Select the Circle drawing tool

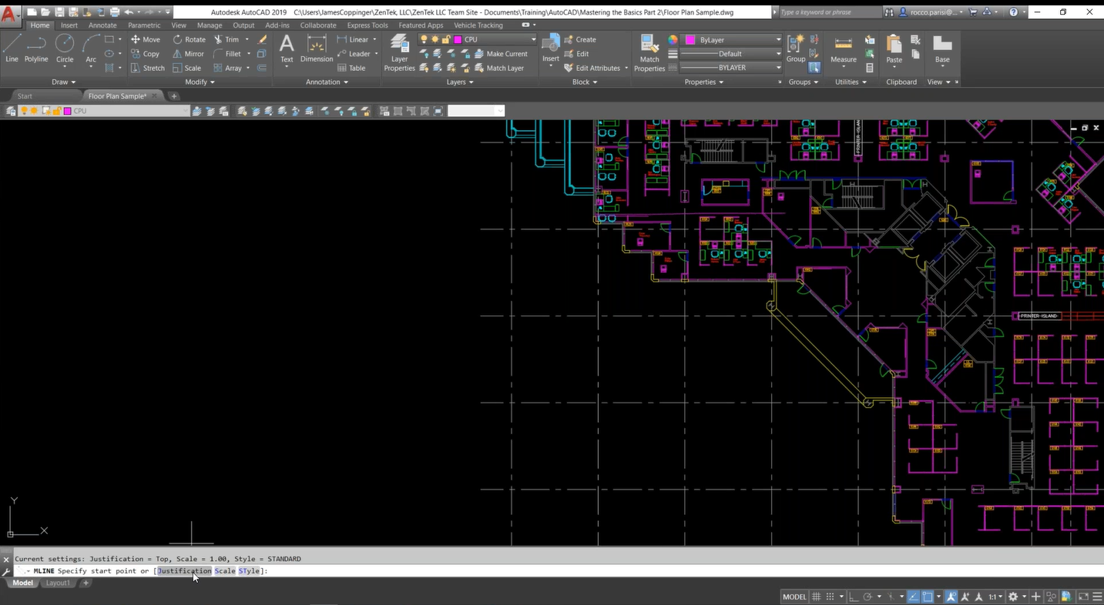[65, 48]
